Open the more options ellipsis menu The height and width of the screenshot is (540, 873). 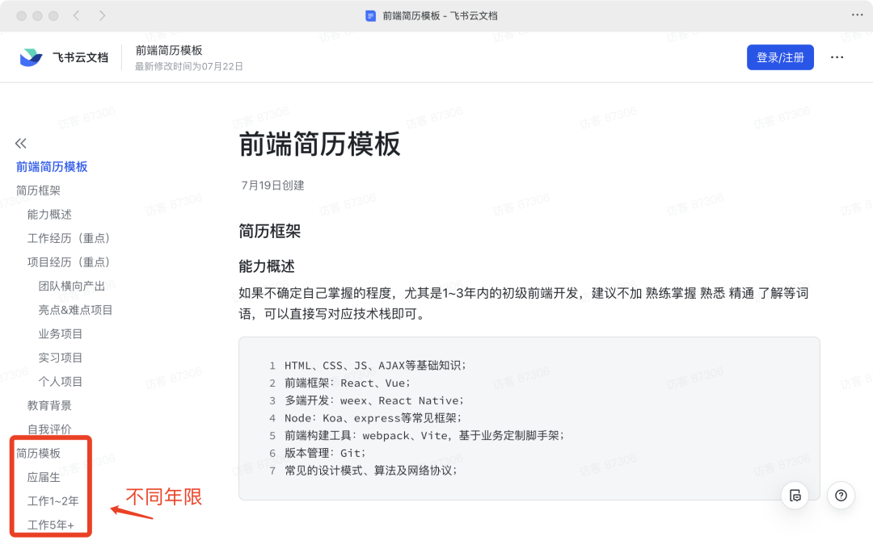[x=837, y=57]
